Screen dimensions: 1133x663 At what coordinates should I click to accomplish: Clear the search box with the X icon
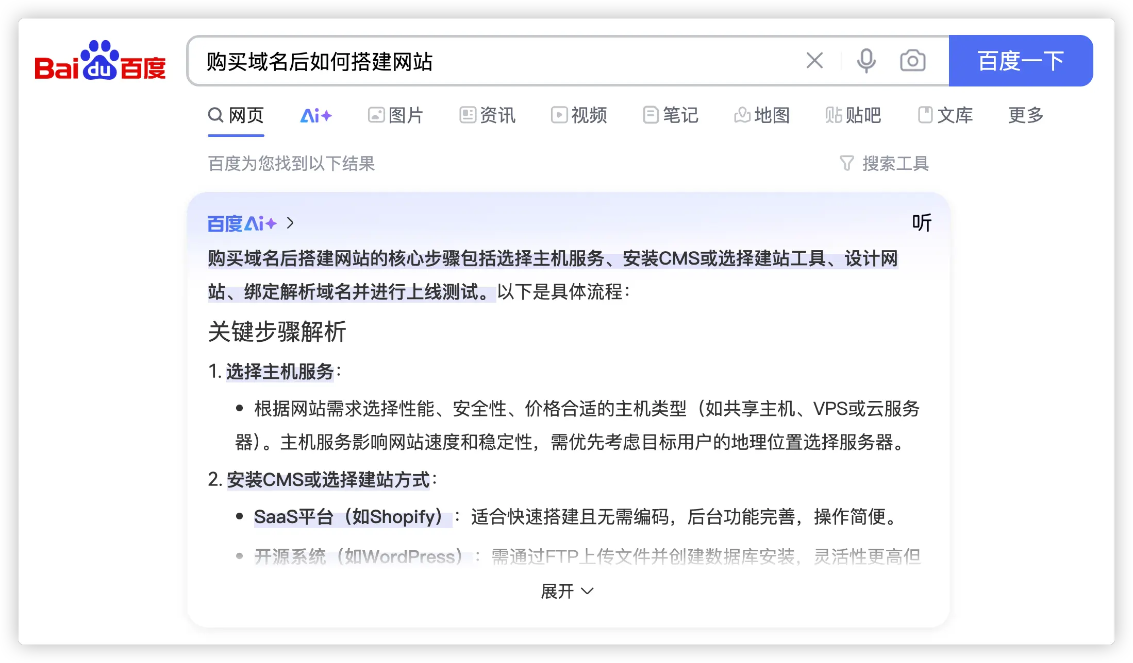[x=814, y=61]
